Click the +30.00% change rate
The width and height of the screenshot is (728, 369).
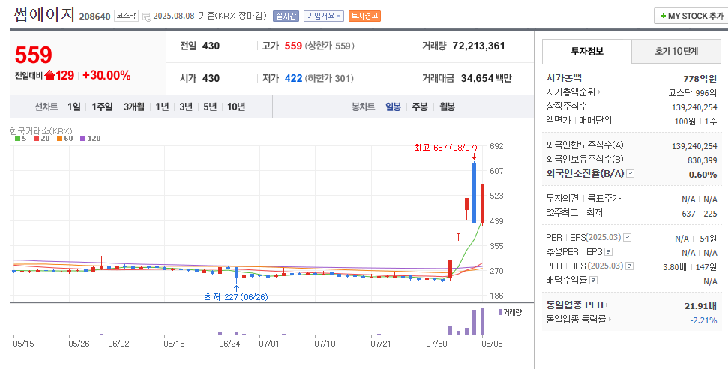(106, 75)
